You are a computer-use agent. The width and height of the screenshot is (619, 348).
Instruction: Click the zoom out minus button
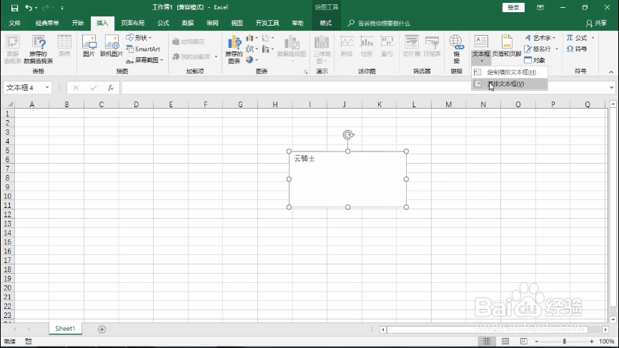[537, 342]
